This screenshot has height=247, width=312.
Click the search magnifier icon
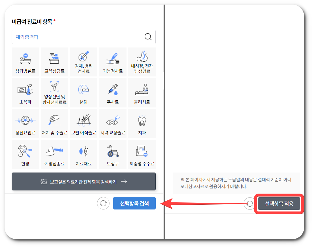pyautogui.click(x=148, y=37)
